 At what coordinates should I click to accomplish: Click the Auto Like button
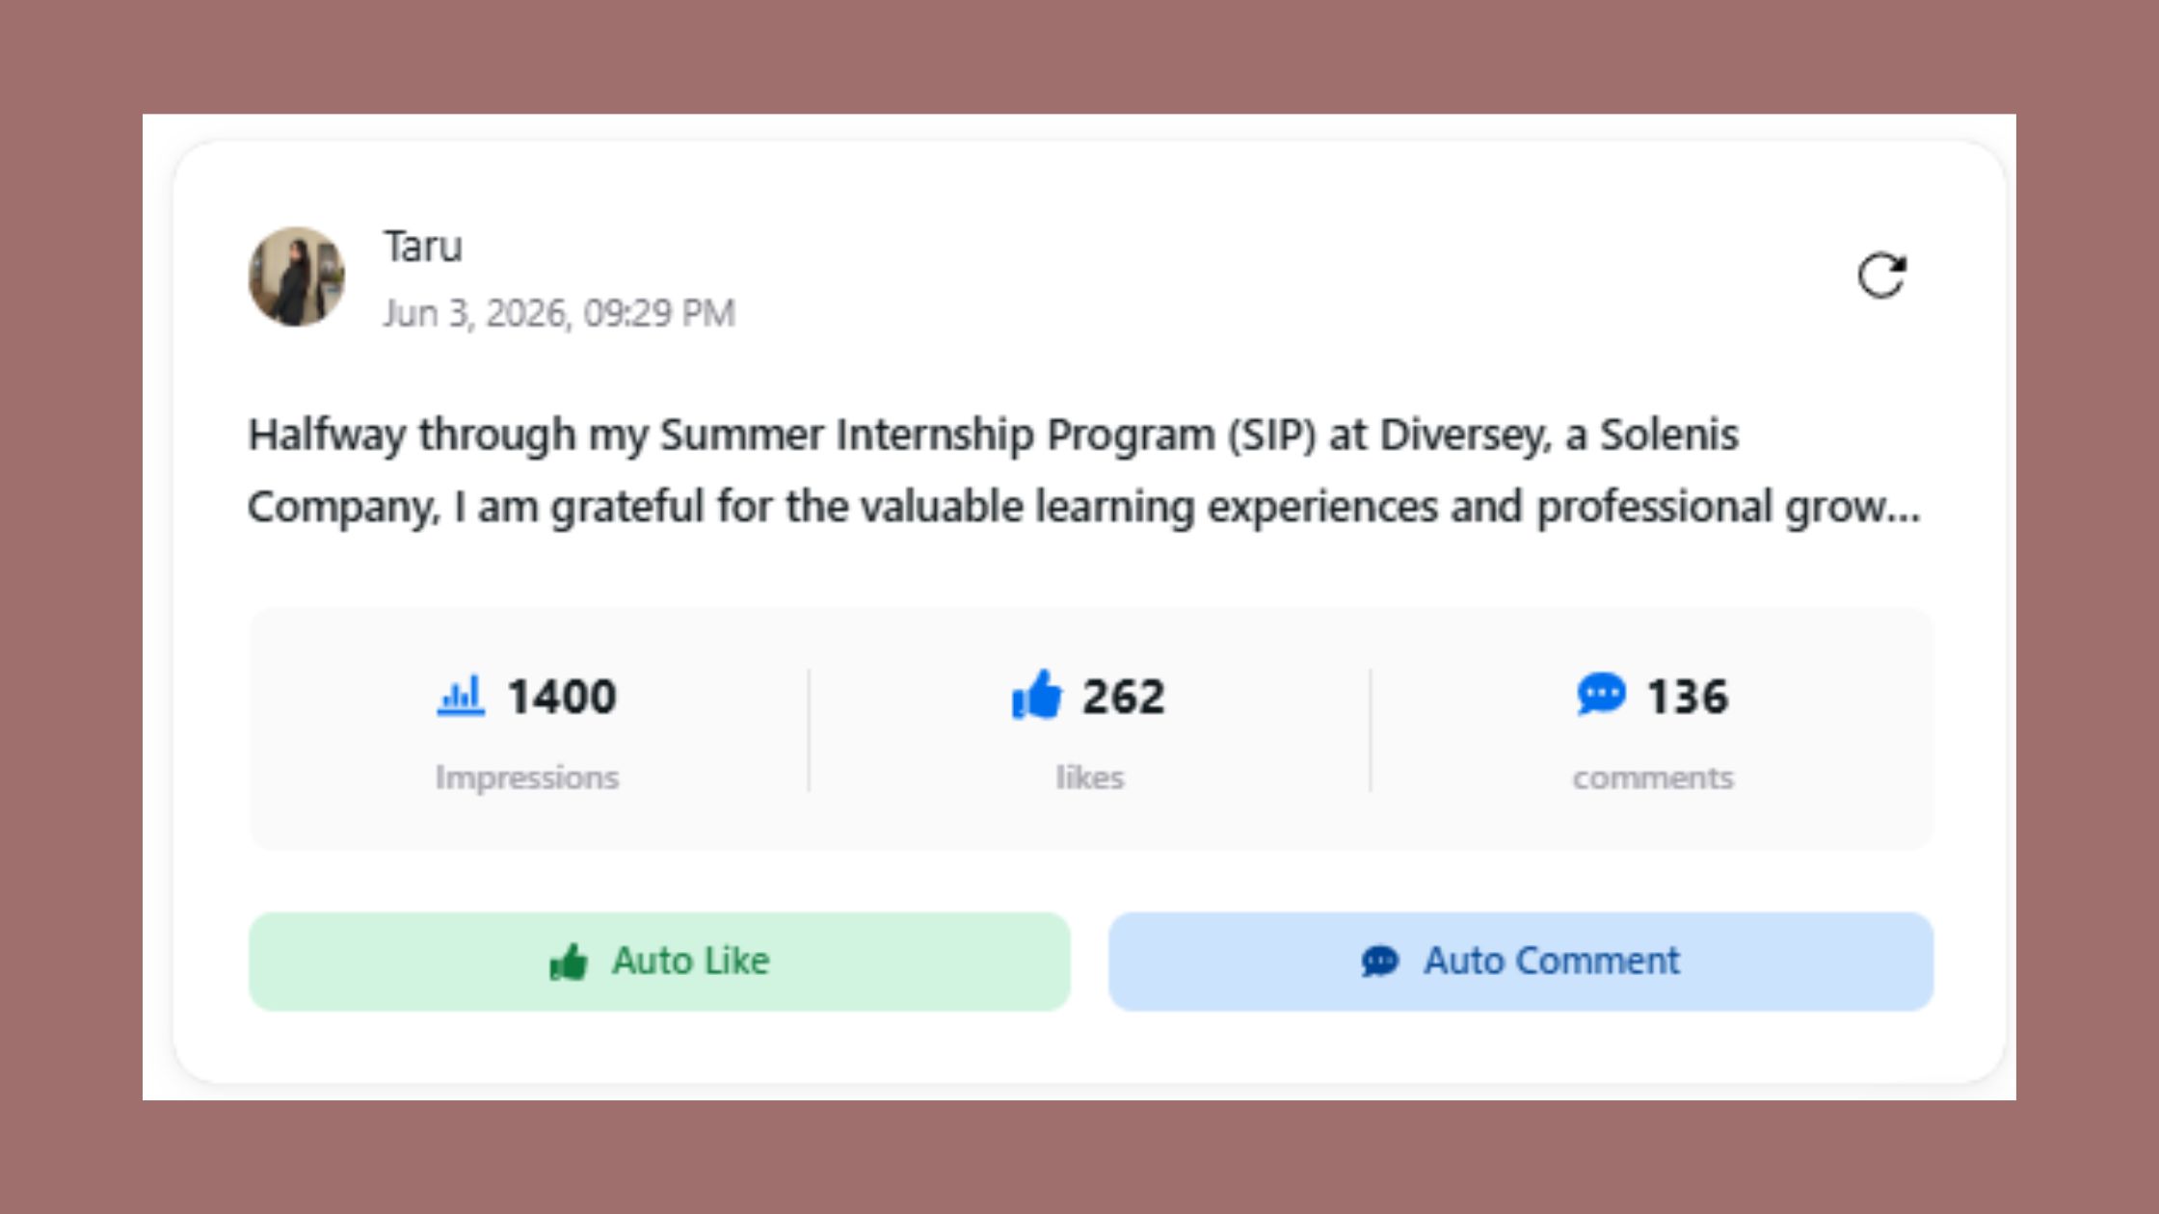click(659, 962)
